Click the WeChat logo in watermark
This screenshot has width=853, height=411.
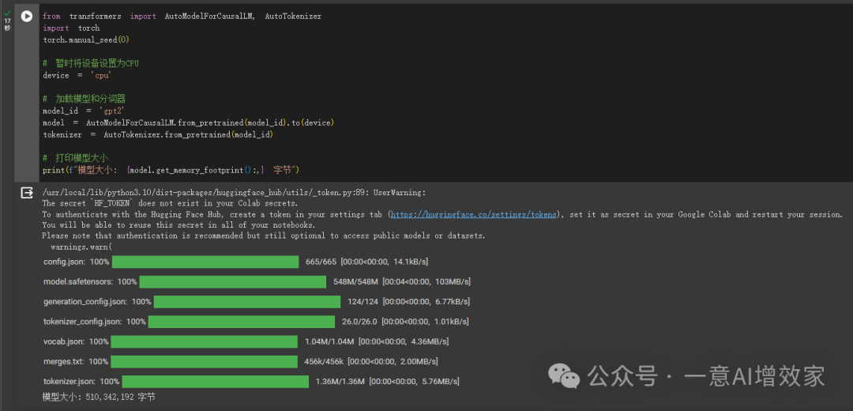[x=566, y=374]
